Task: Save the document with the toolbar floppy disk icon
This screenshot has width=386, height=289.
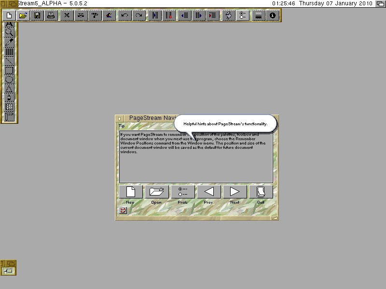Action: pos(37,15)
